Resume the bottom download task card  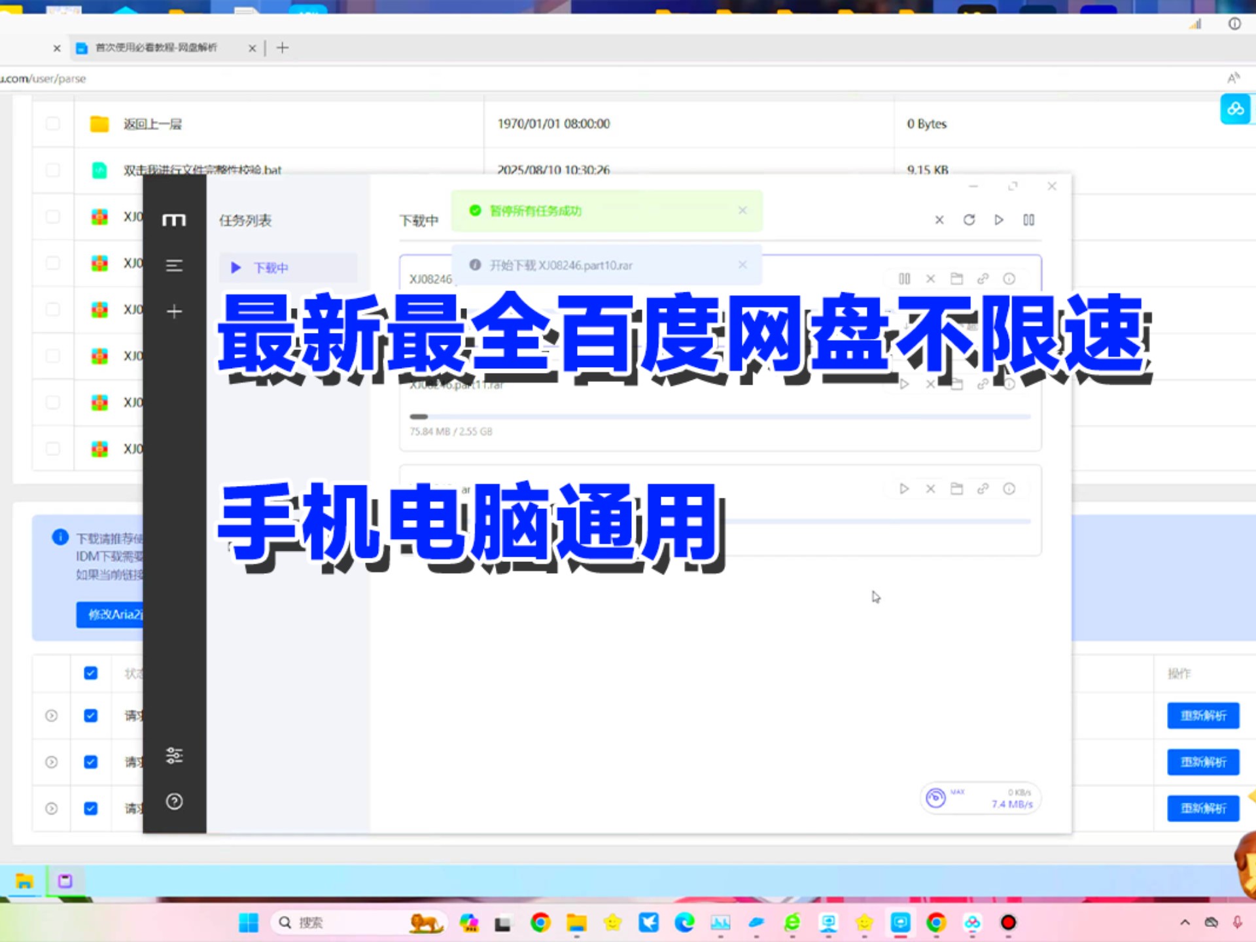(904, 489)
